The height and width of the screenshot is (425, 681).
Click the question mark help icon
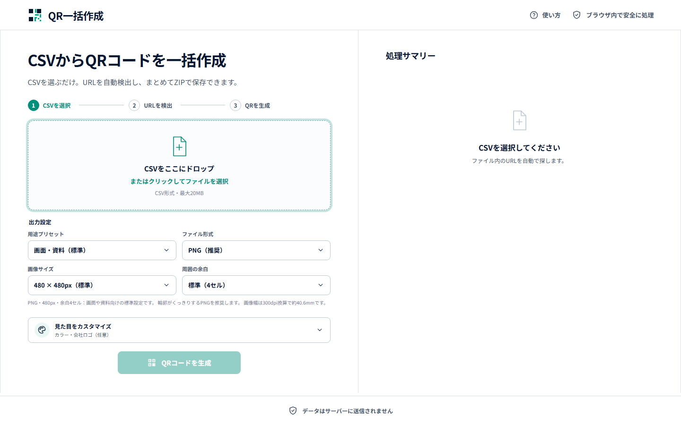tap(534, 15)
